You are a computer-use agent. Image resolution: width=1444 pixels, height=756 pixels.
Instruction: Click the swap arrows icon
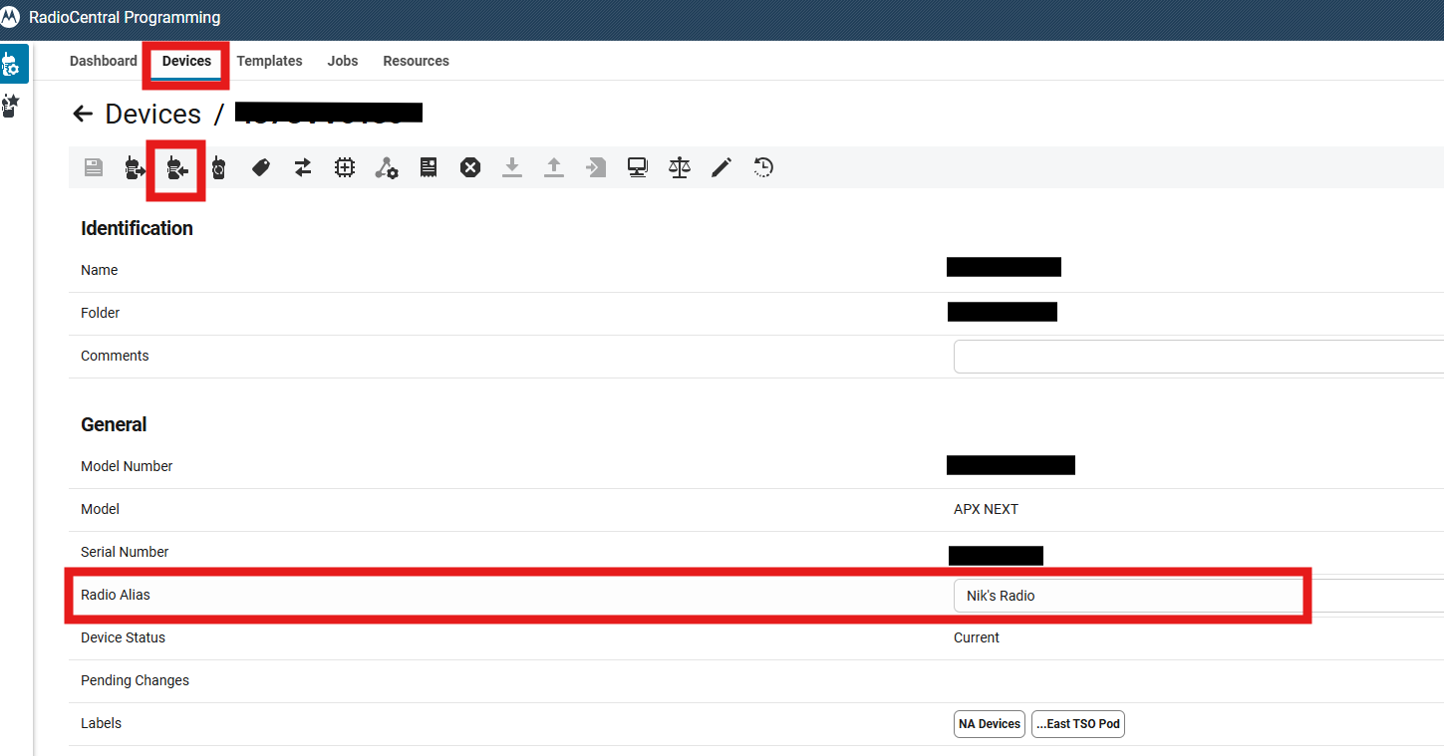pyautogui.click(x=303, y=167)
